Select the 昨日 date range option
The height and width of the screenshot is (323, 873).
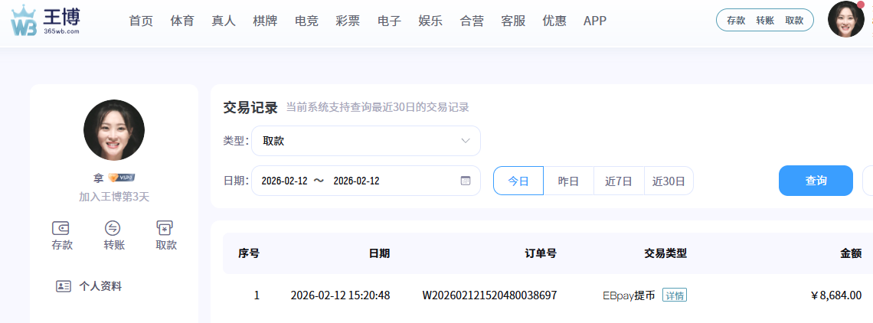tap(568, 181)
